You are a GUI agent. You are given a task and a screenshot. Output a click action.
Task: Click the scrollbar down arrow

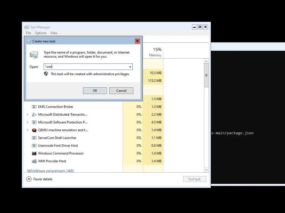click(x=206, y=170)
